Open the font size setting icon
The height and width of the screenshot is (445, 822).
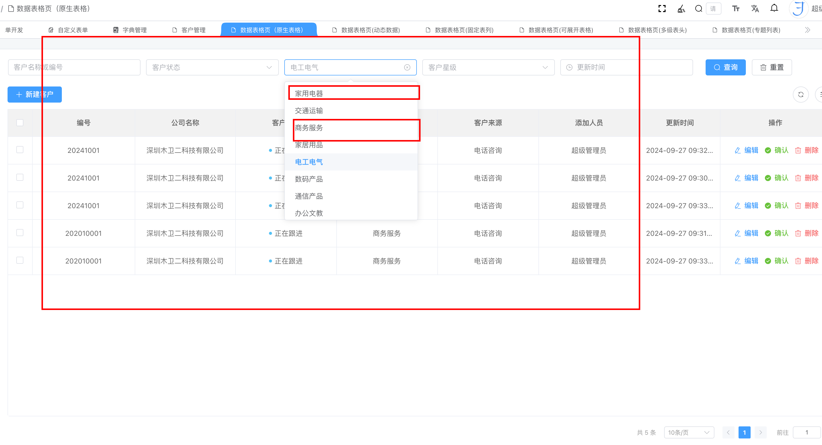point(736,9)
